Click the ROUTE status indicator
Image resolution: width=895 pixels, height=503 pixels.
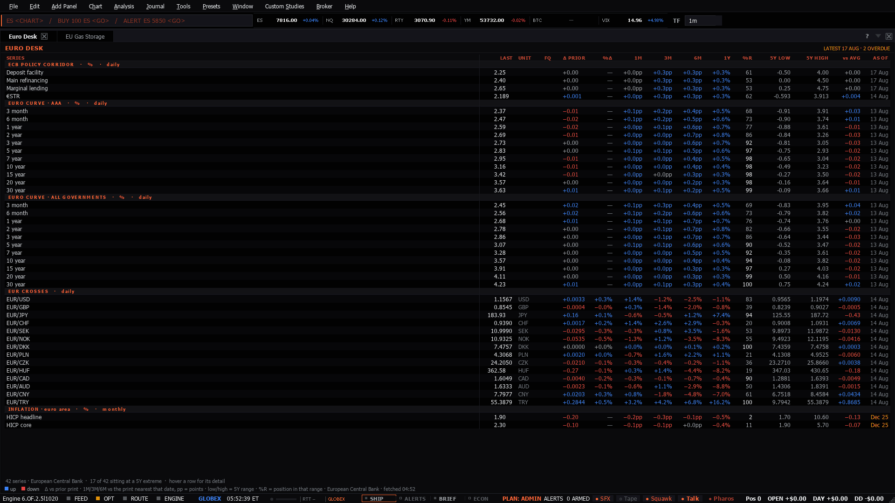click(x=135, y=498)
